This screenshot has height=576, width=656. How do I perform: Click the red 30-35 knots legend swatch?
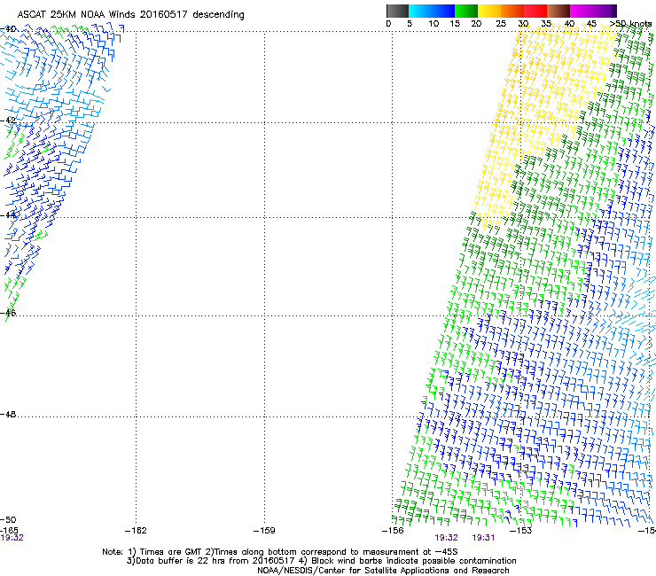pos(535,11)
